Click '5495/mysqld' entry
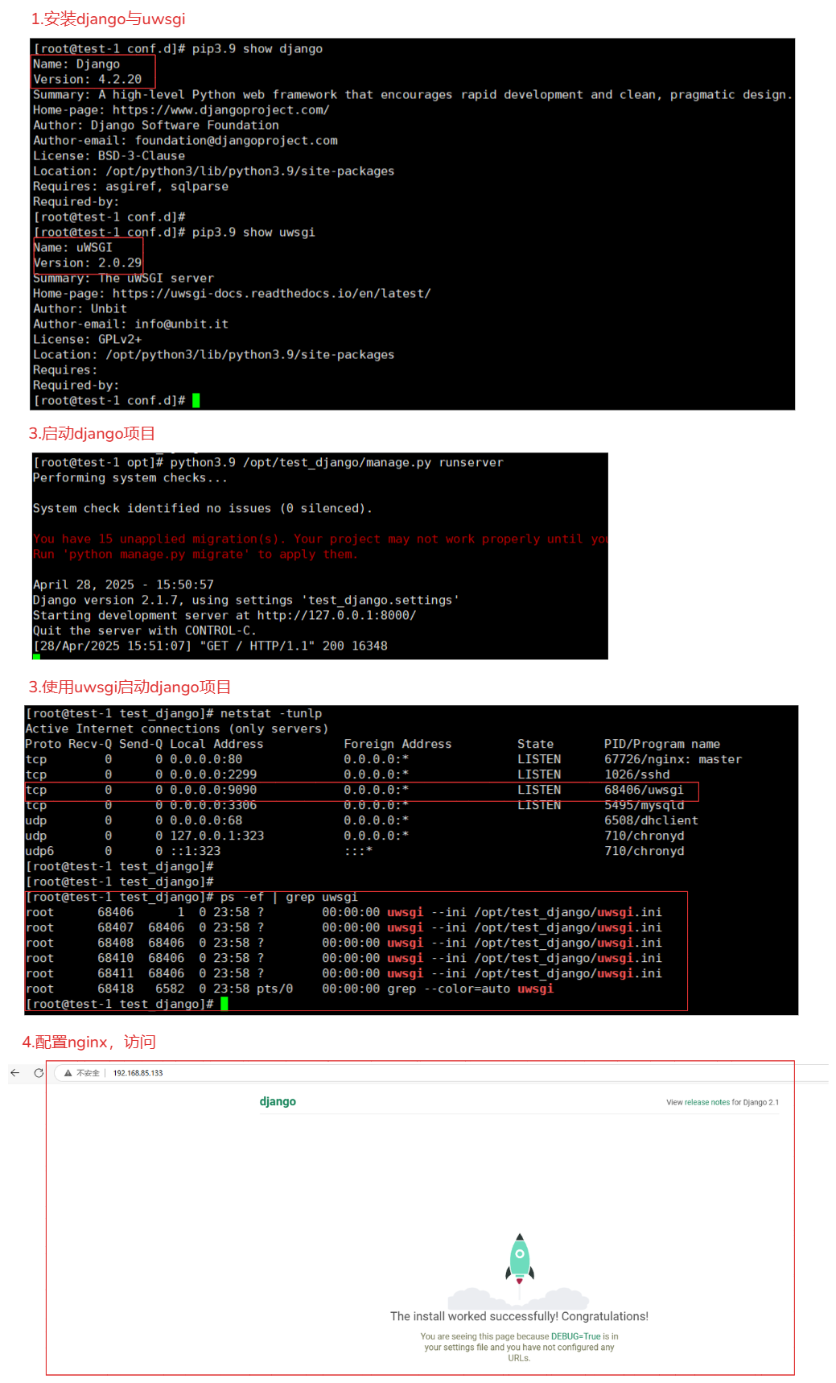 coord(644,805)
